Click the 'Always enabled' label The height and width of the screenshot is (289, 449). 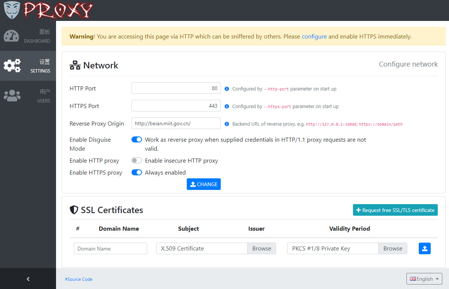pos(165,172)
